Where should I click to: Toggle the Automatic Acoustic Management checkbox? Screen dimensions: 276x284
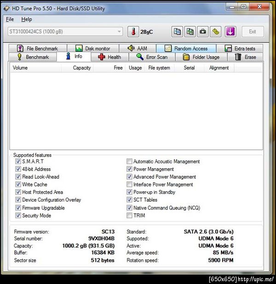click(129, 161)
